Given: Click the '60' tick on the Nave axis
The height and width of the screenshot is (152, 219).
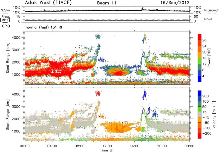Looking at the screenshot, I should click(x=196, y=16).
